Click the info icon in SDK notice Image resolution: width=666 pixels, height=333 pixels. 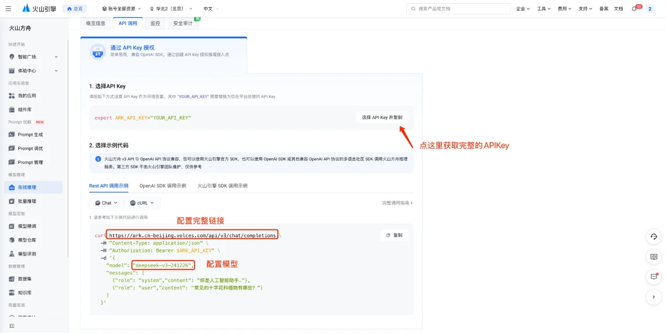coord(98,159)
